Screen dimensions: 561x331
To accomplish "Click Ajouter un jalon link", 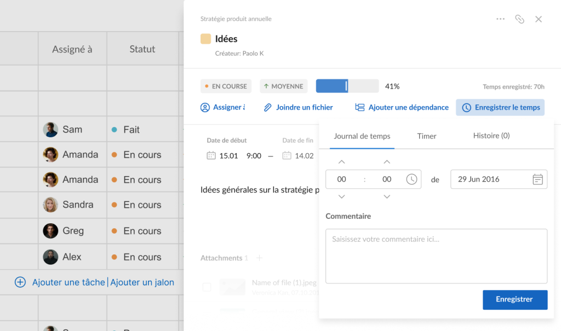I will pos(142,282).
